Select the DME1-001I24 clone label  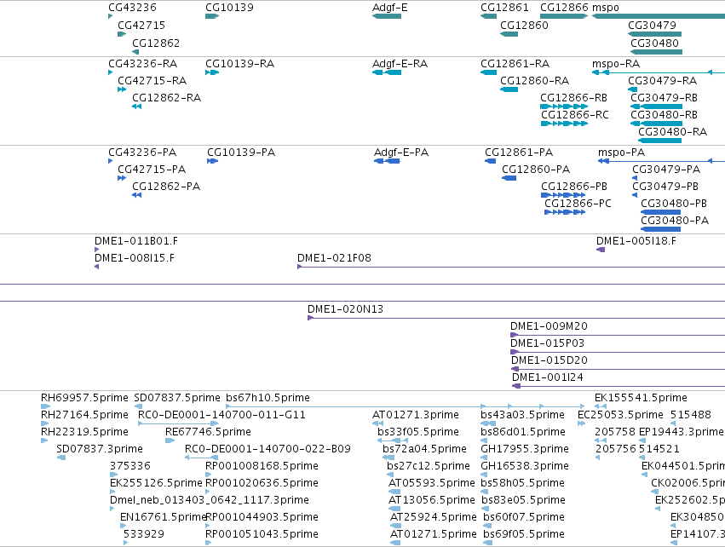(547, 377)
